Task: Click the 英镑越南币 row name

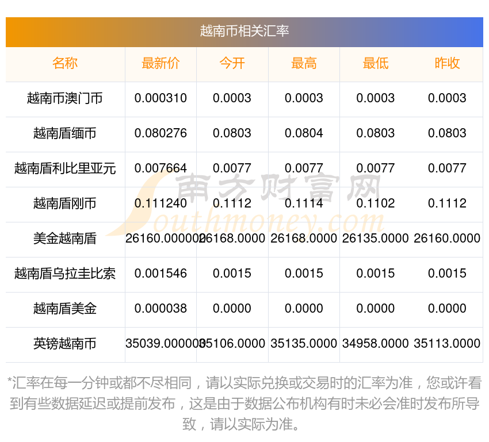Action: (x=65, y=344)
